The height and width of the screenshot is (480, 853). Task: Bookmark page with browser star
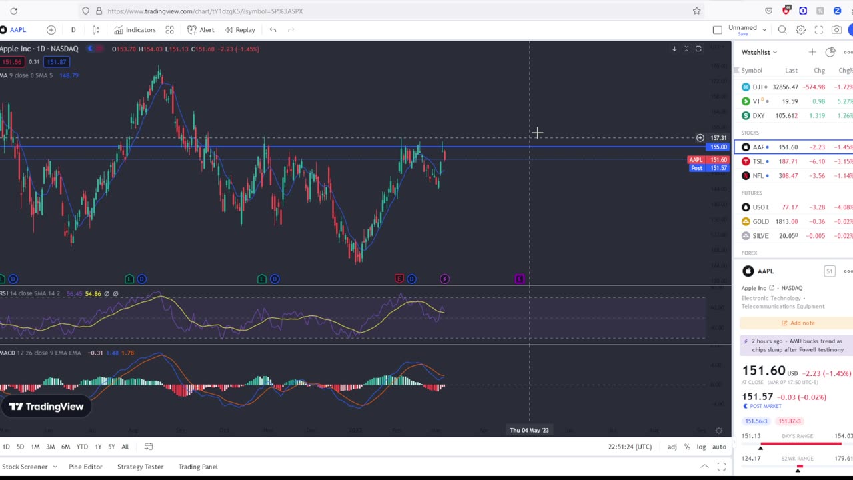coord(696,11)
